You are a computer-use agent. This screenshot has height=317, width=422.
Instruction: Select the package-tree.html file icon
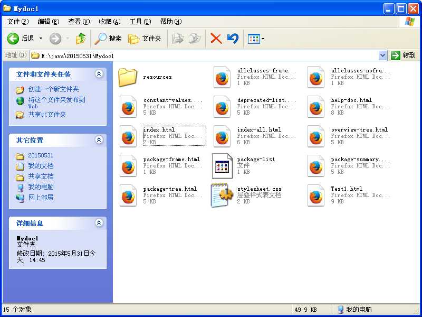point(128,195)
